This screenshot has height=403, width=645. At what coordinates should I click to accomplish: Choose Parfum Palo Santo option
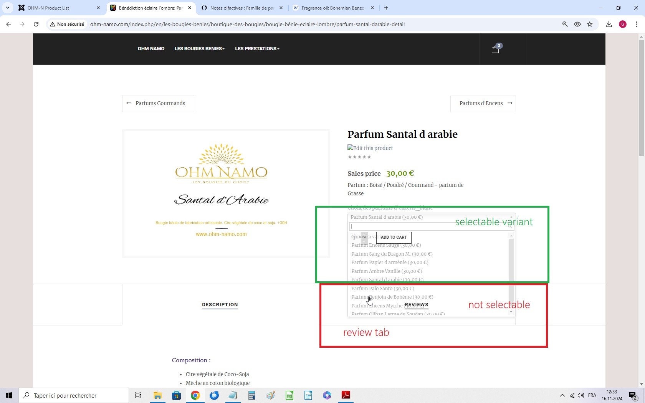point(383,288)
